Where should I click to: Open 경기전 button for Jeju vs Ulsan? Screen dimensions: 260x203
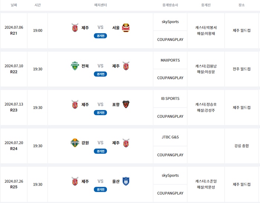[x=101, y=189]
